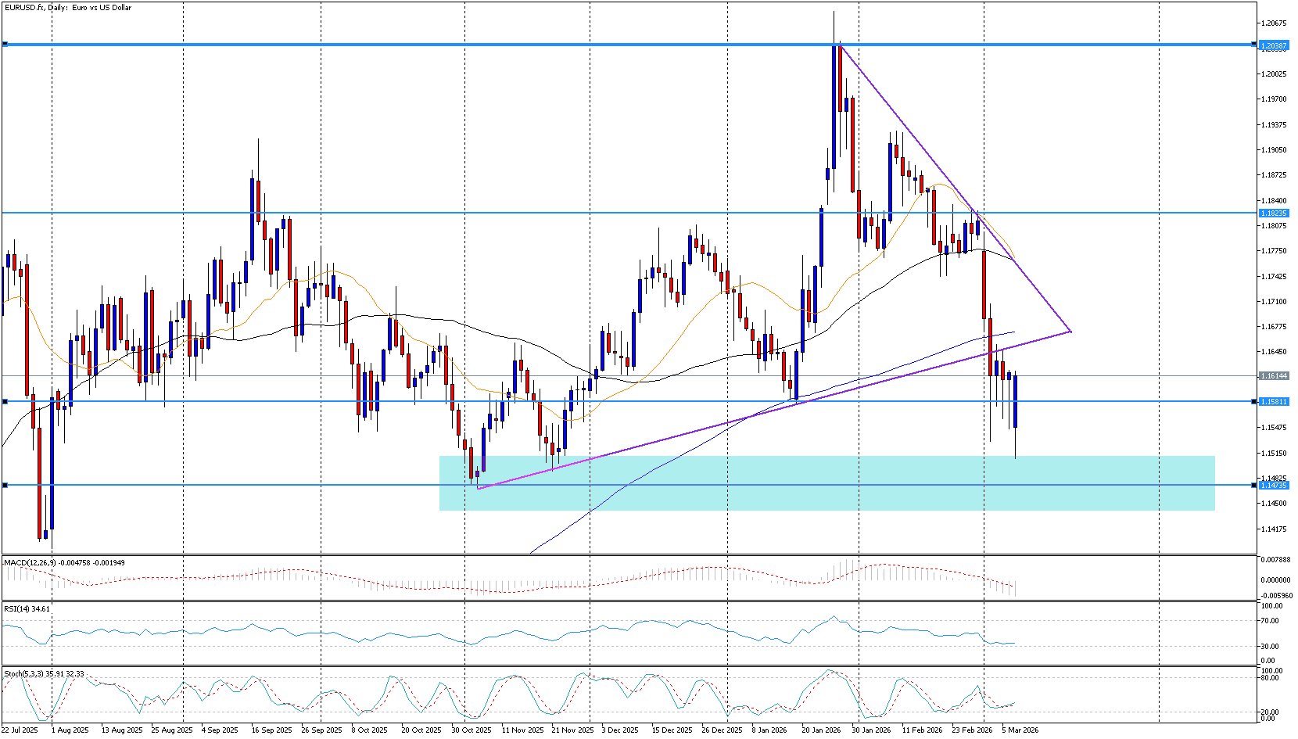Select the 1.15811 price label on the axis

point(1273,402)
